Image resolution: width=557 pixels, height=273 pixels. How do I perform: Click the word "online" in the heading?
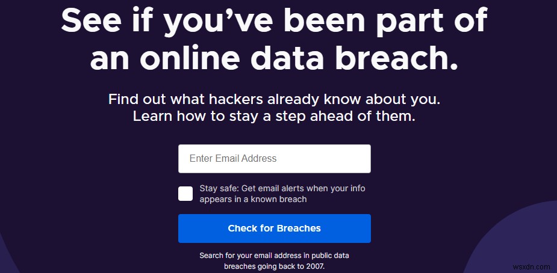click(x=191, y=60)
